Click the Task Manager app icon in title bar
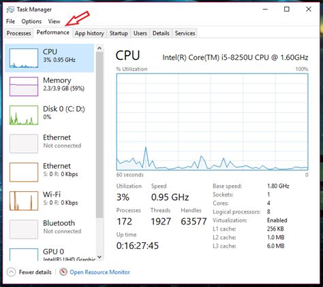Viewport: 323px width, 287px height. point(10,10)
